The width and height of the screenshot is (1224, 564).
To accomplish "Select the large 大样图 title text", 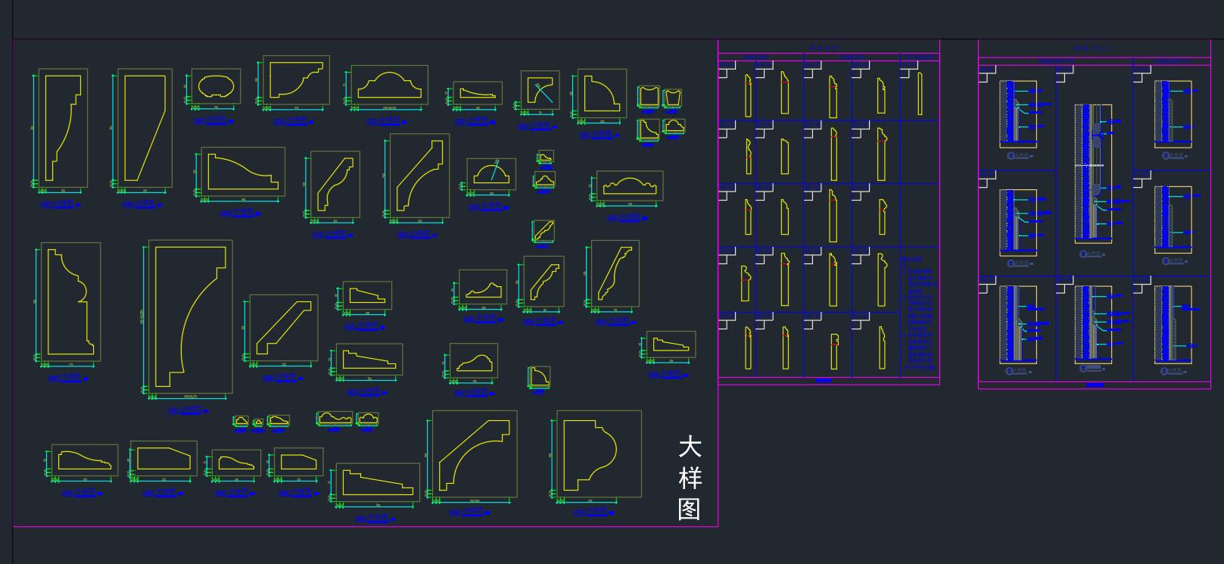I will 690,478.
